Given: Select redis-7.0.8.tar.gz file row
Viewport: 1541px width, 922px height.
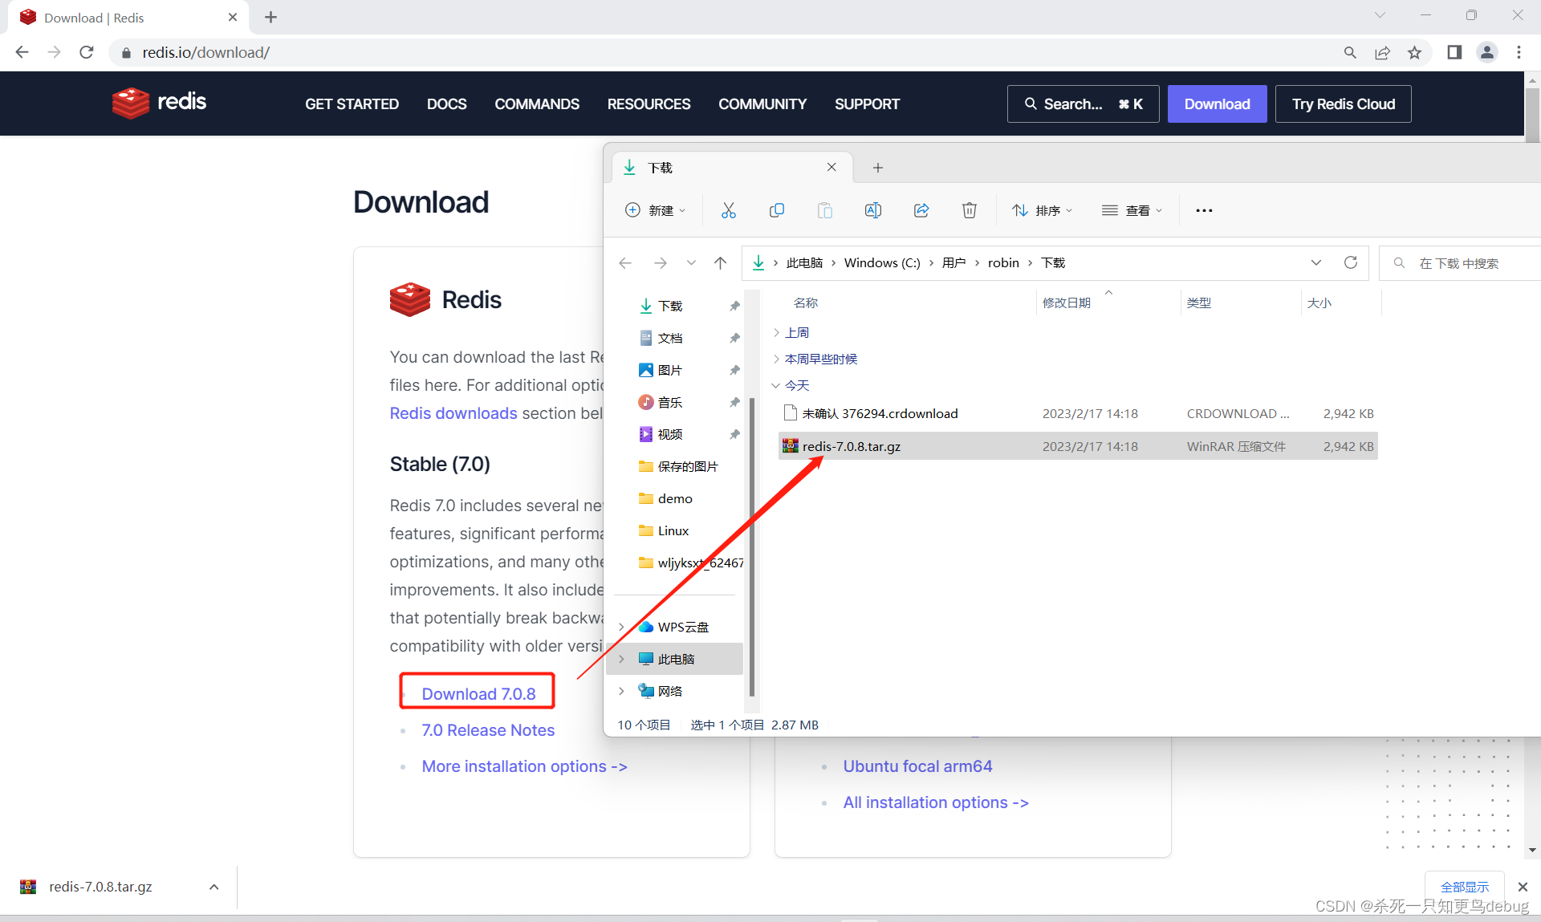Looking at the screenshot, I should [1078, 446].
